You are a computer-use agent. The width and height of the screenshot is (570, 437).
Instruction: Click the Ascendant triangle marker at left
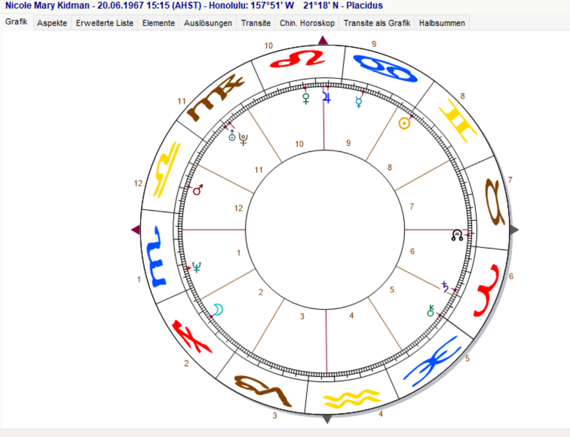[x=135, y=230]
